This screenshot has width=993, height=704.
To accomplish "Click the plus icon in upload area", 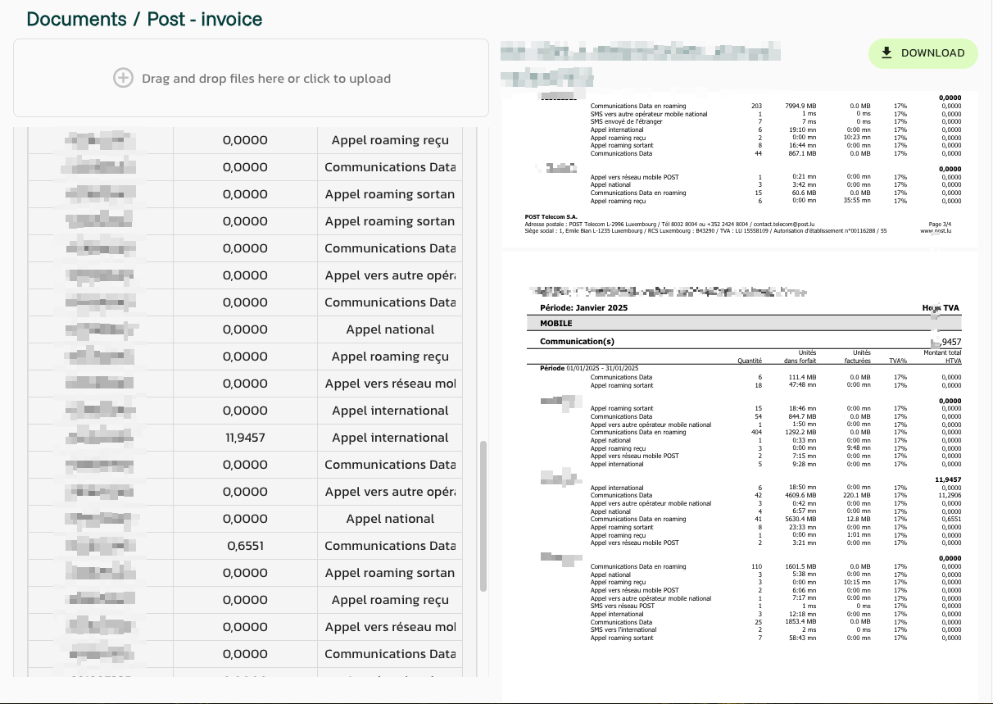I will click(122, 79).
